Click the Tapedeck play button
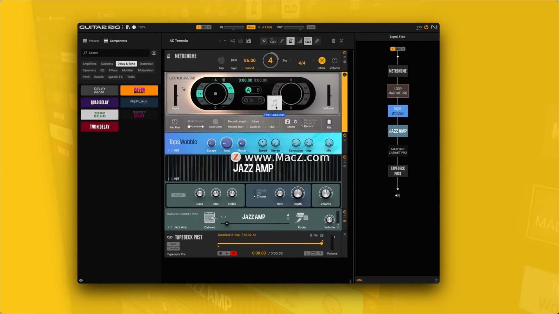This screenshot has width=559, height=314. [x=227, y=254]
